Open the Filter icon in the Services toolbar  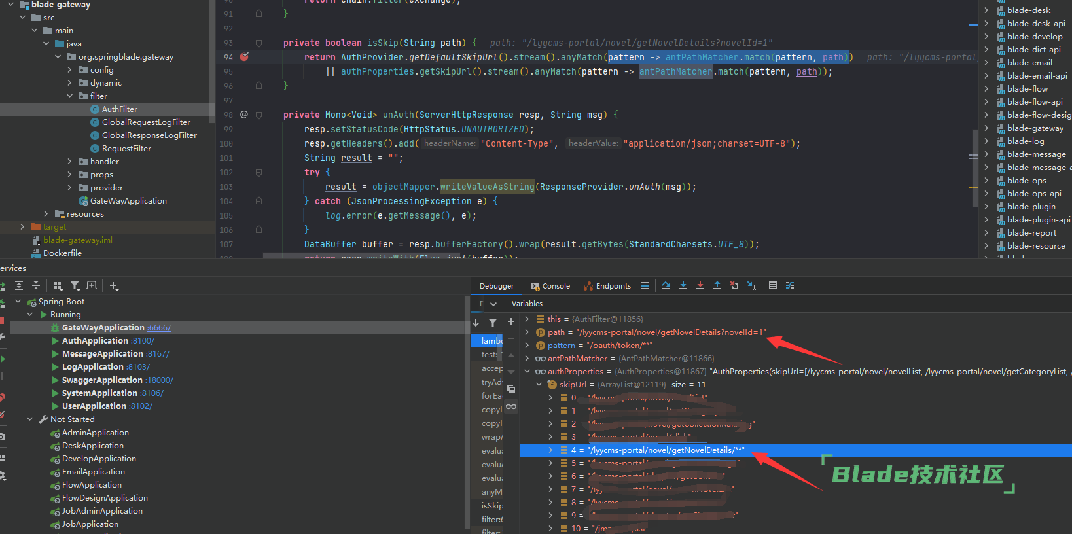75,285
